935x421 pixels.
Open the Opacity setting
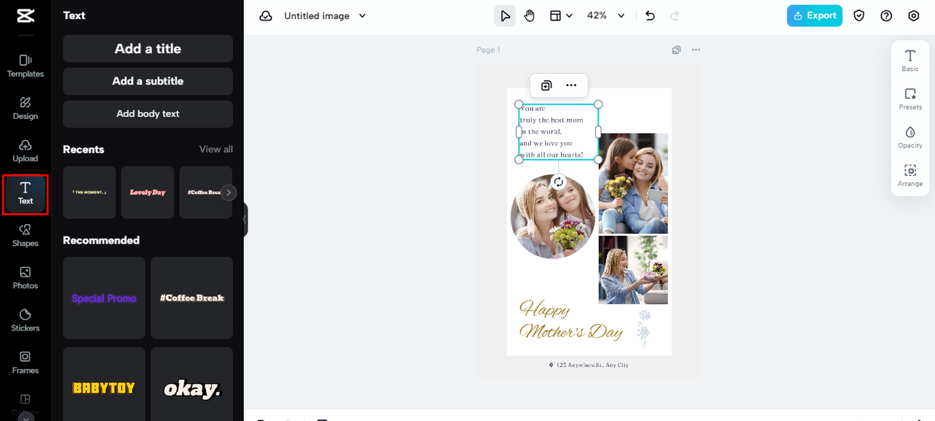click(x=910, y=136)
